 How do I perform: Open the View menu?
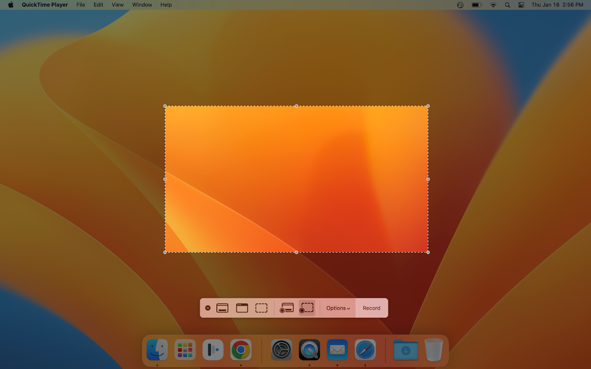click(x=117, y=5)
